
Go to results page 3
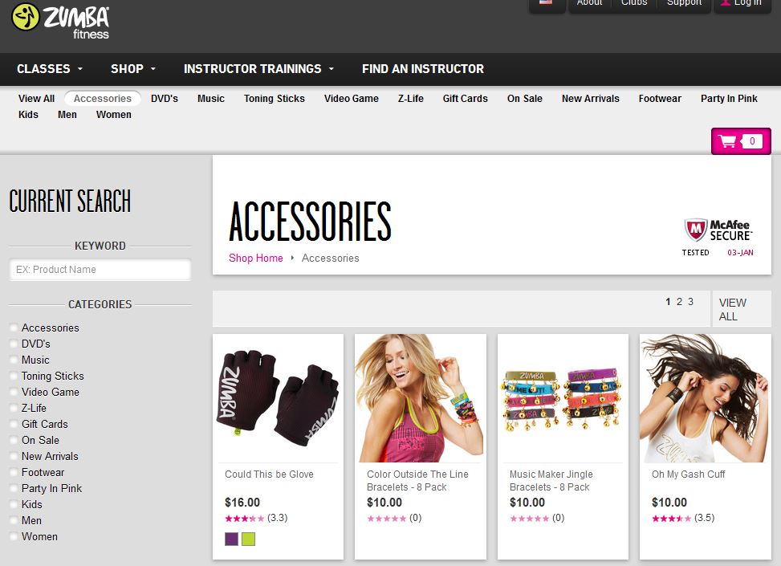pyautogui.click(x=690, y=302)
